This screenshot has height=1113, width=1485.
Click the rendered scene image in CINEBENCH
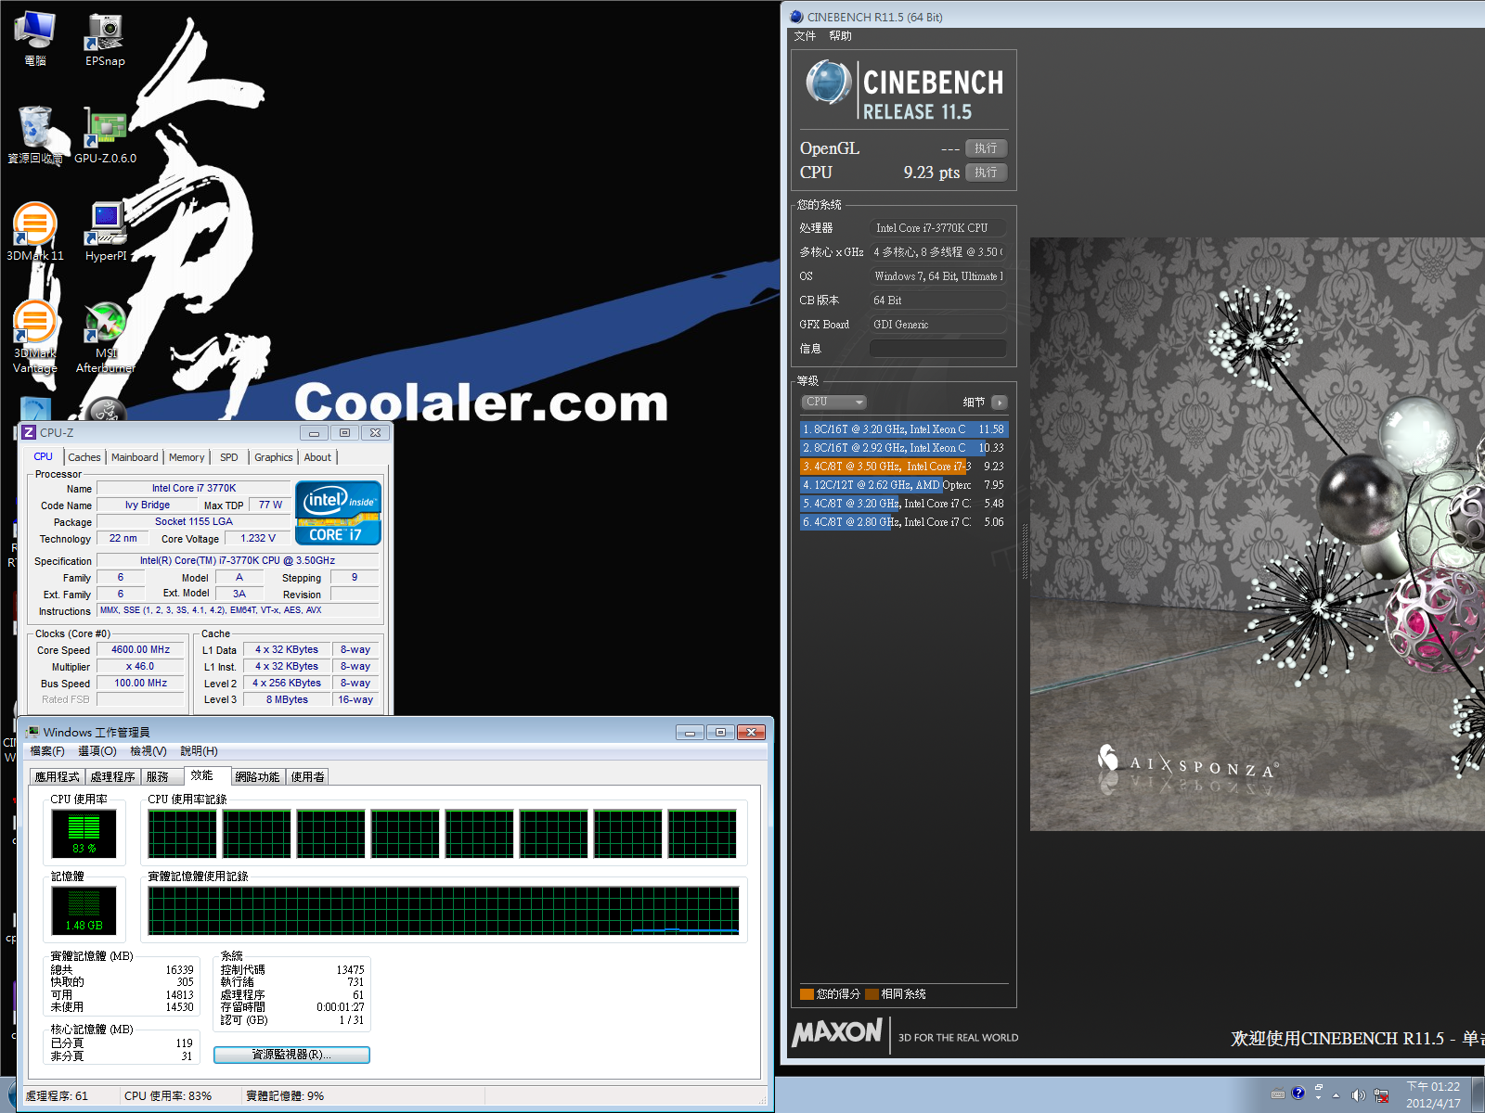click(x=1258, y=534)
